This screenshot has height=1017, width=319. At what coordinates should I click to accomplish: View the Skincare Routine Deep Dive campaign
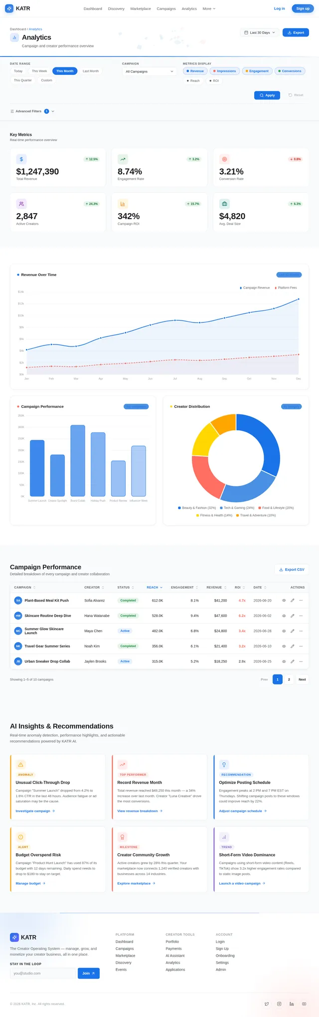284,616
